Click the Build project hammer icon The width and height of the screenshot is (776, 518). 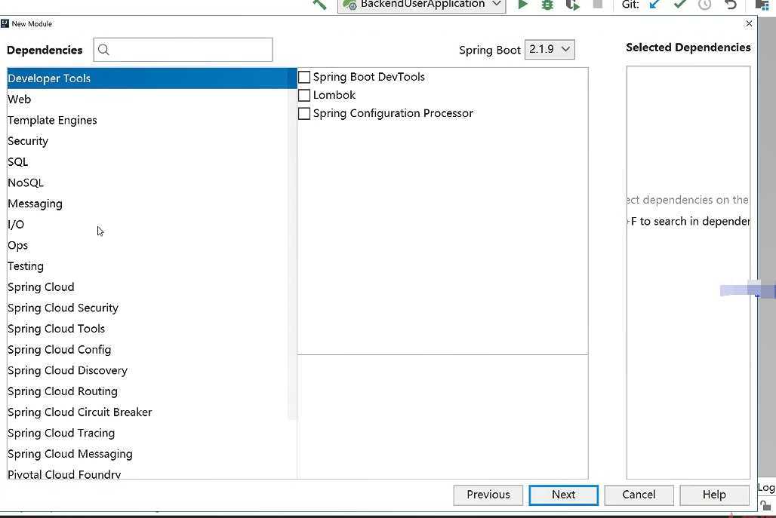[320, 5]
